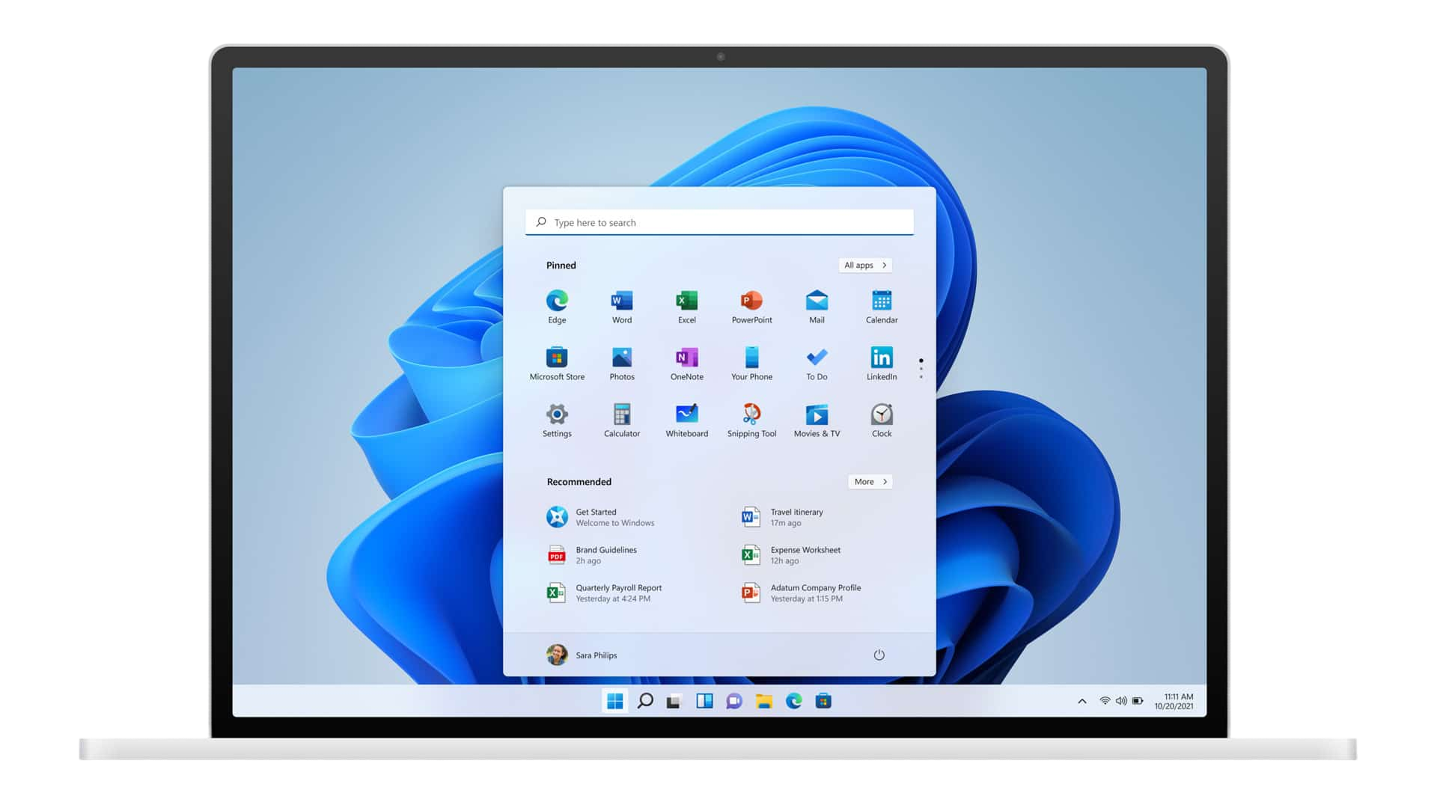
Task: Expand hidden system tray icons
Action: coord(1082,701)
